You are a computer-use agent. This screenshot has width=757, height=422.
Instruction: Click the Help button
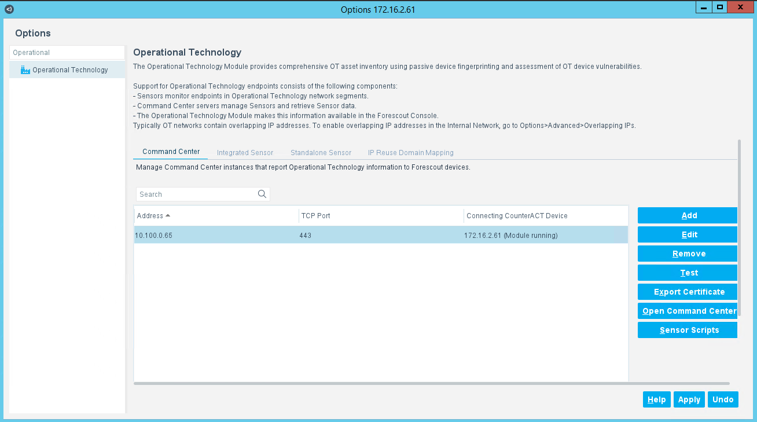pyautogui.click(x=657, y=399)
